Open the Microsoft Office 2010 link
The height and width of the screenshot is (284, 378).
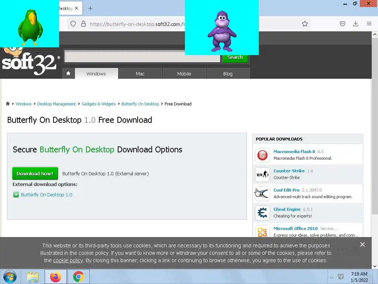coord(295,229)
